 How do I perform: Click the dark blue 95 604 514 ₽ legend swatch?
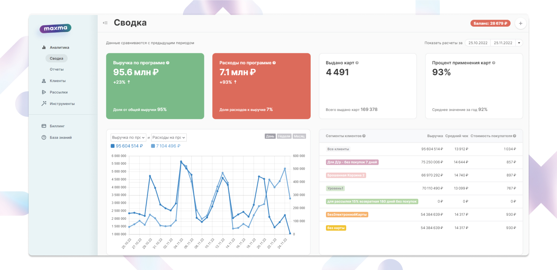point(113,146)
